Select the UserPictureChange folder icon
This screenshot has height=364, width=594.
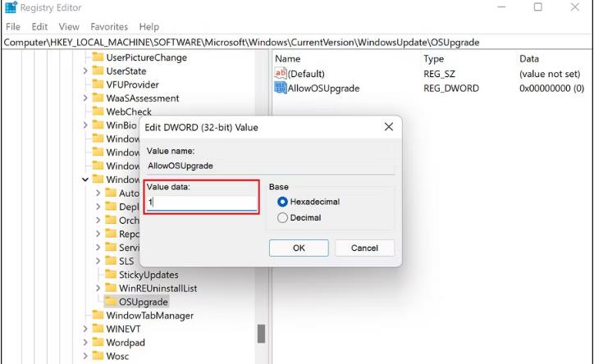(98, 57)
